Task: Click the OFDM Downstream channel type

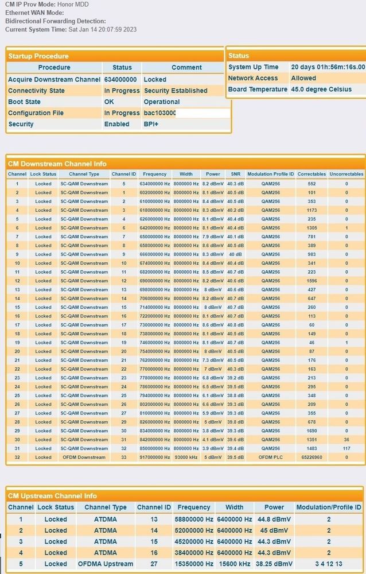Action: coord(84,457)
